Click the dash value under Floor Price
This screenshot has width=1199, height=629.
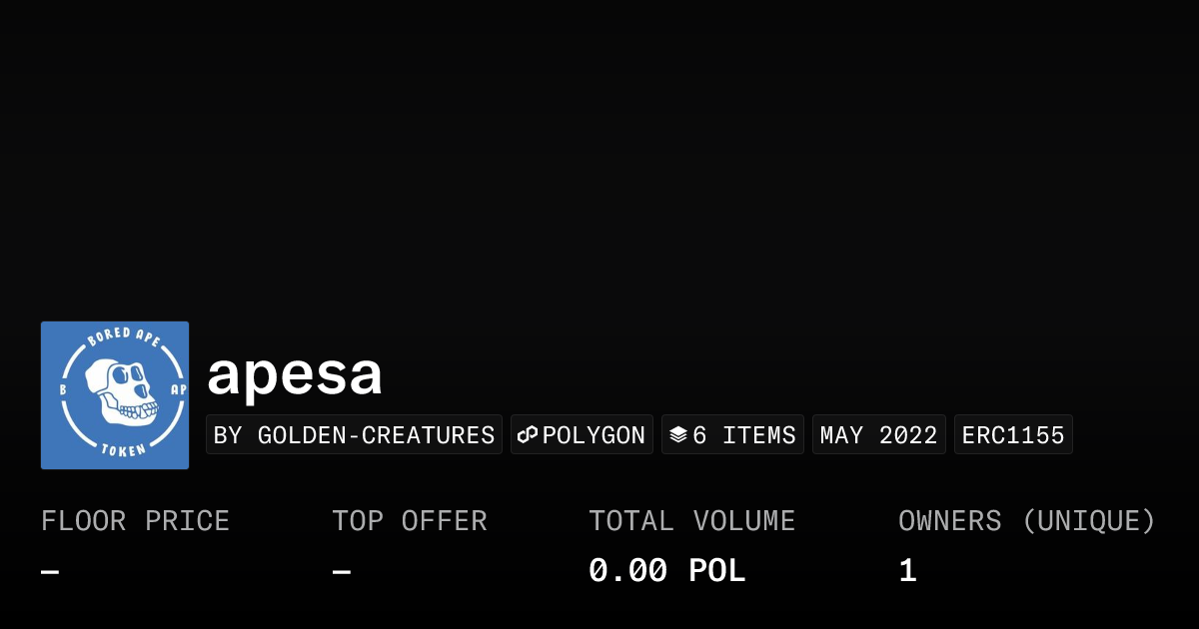pyautogui.click(x=50, y=571)
